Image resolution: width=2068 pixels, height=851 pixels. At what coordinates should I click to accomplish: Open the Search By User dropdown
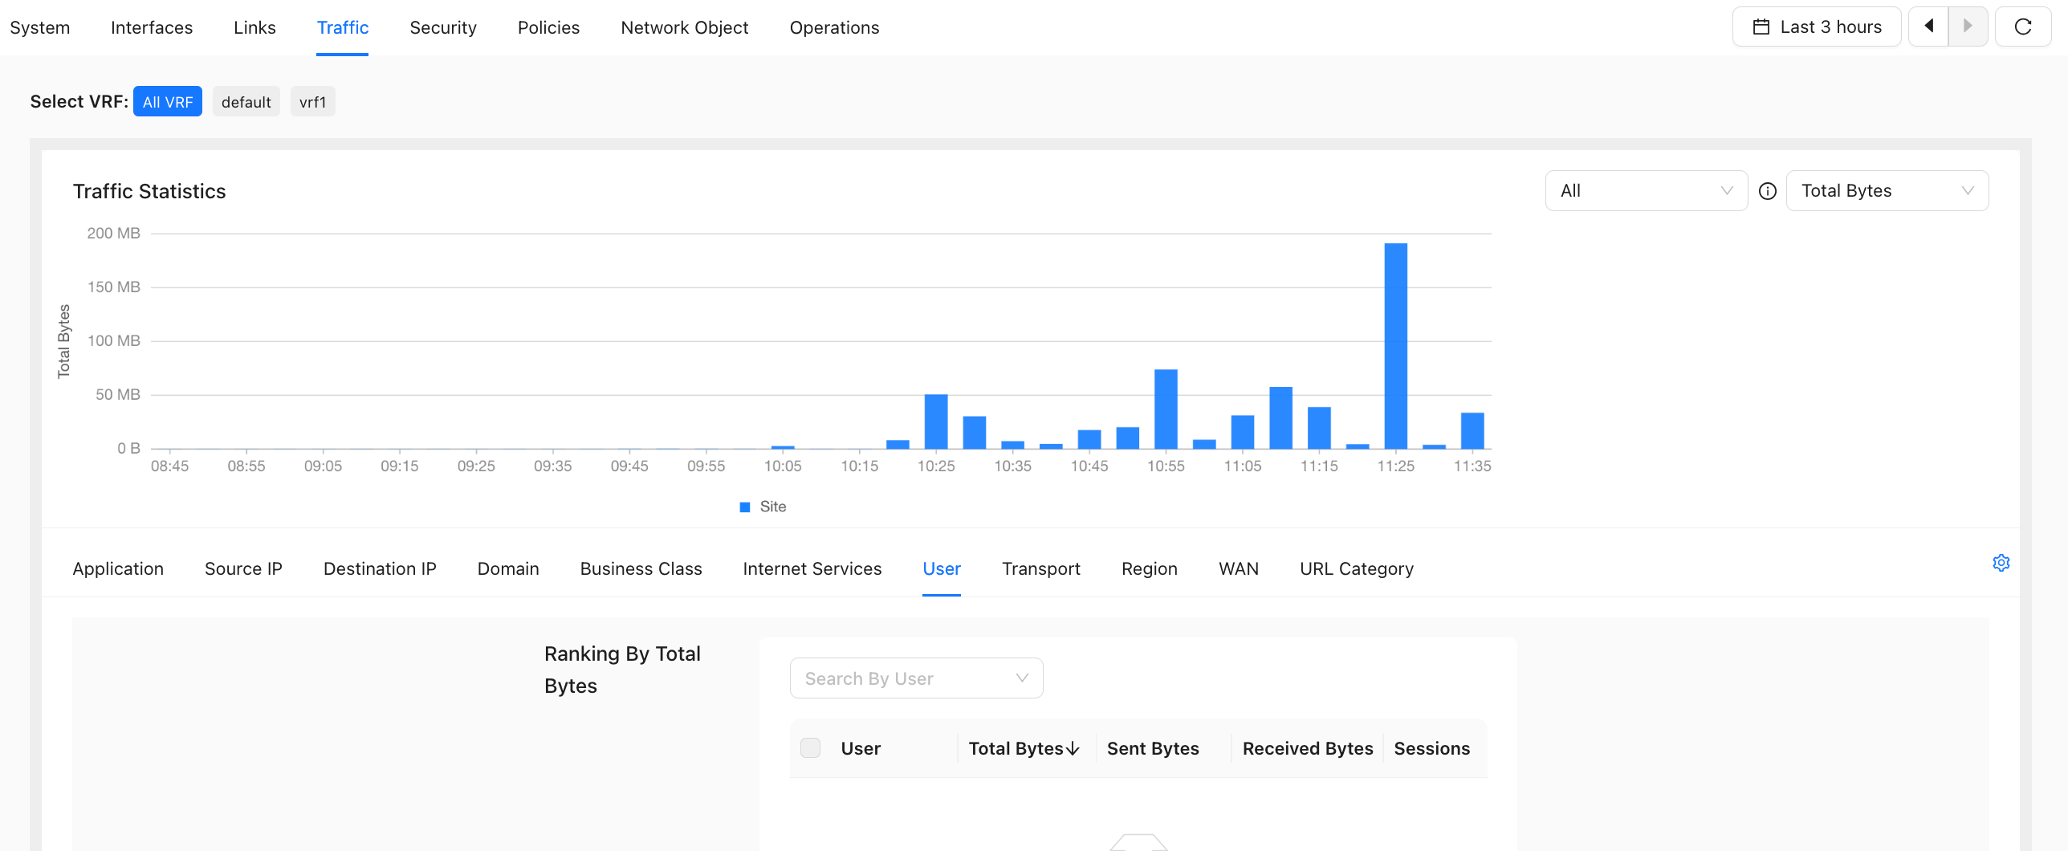coord(917,678)
